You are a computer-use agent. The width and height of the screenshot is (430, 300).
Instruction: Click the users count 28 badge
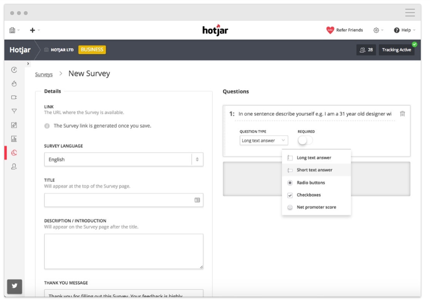tap(366, 50)
